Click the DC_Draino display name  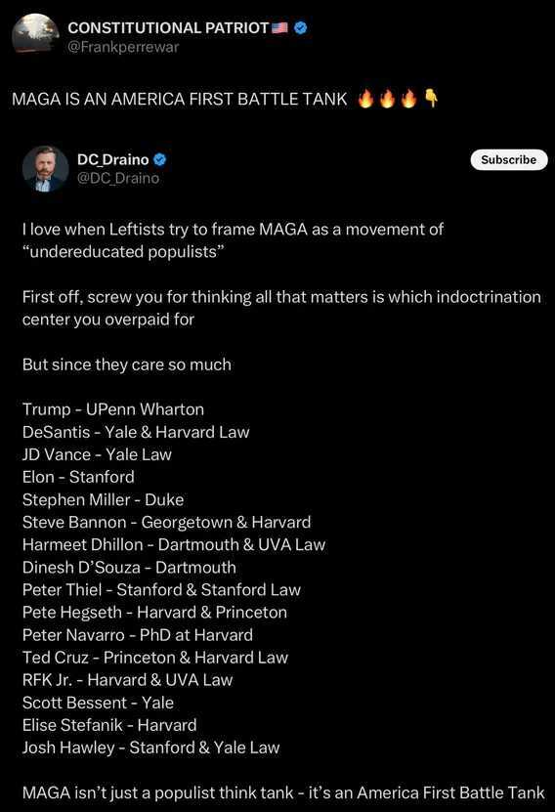point(113,159)
